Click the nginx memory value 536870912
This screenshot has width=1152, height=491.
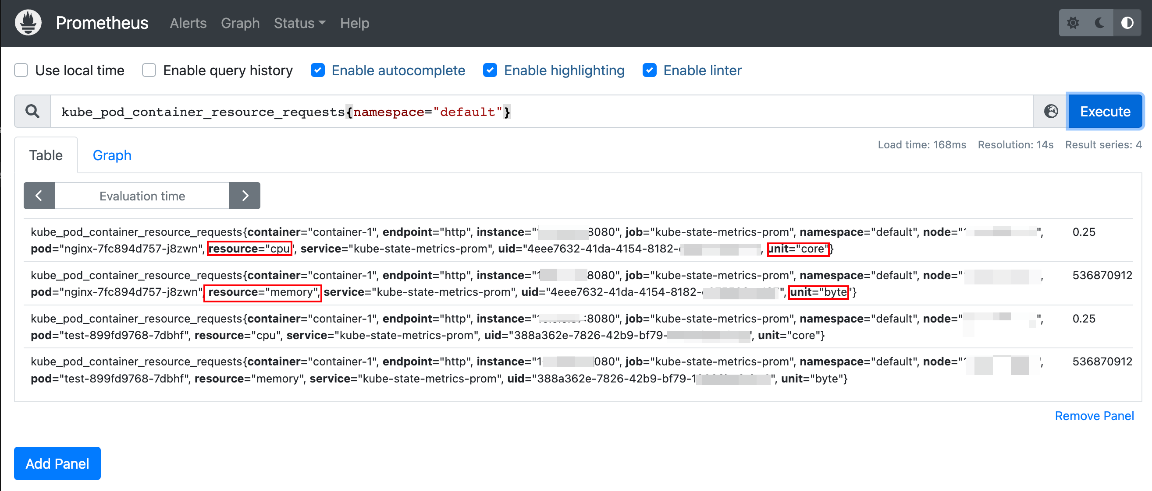[1102, 275]
